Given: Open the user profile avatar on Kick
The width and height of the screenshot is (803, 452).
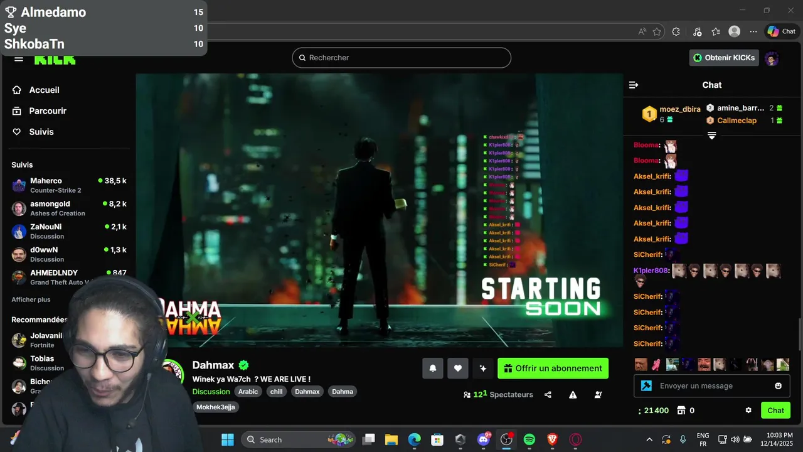Looking at the screenshot, I should pyautogui.click(x=772, y=58).
